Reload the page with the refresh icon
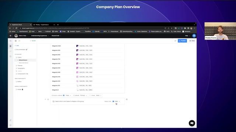The width and height of the screenshot is (236, 132). [x=16, y=28]
